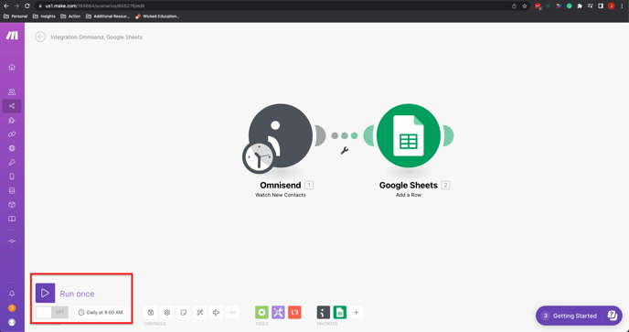Screen dimensions: 629x332
Task: Open the purple Tools module icon
Action: click(x=278, y=312)
